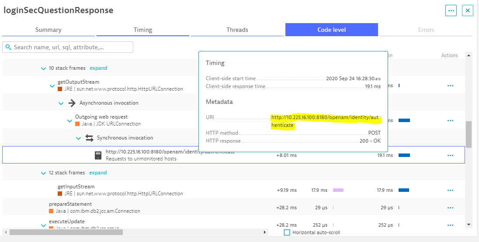Viewport: 479px width, 242px height.
Task: Open actions menu for getInputStream row
Action: pyautogui.click(x=450, y=190)
